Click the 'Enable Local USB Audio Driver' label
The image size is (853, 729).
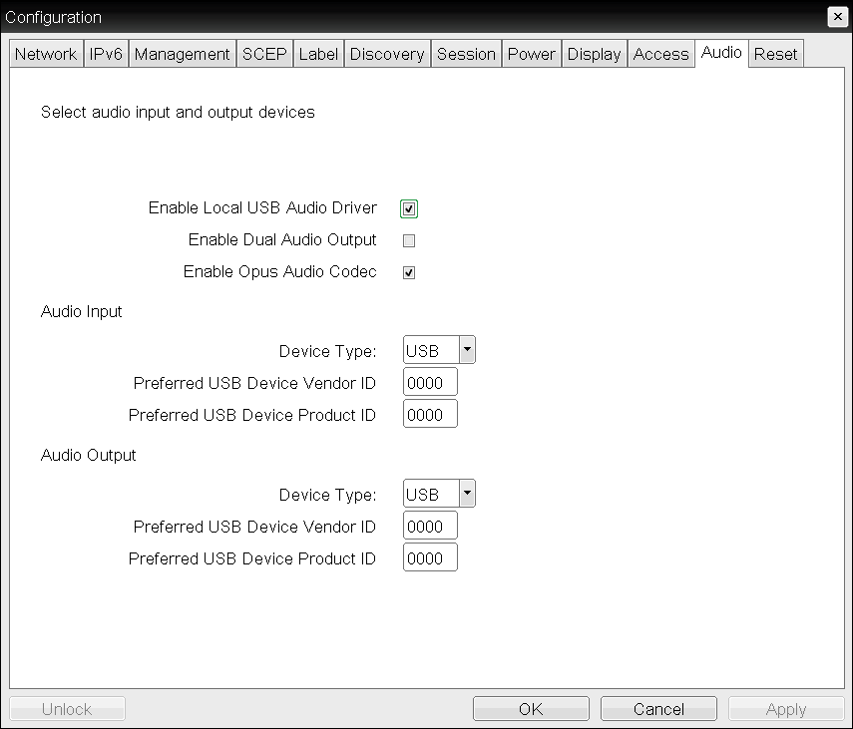pos(262,207)
